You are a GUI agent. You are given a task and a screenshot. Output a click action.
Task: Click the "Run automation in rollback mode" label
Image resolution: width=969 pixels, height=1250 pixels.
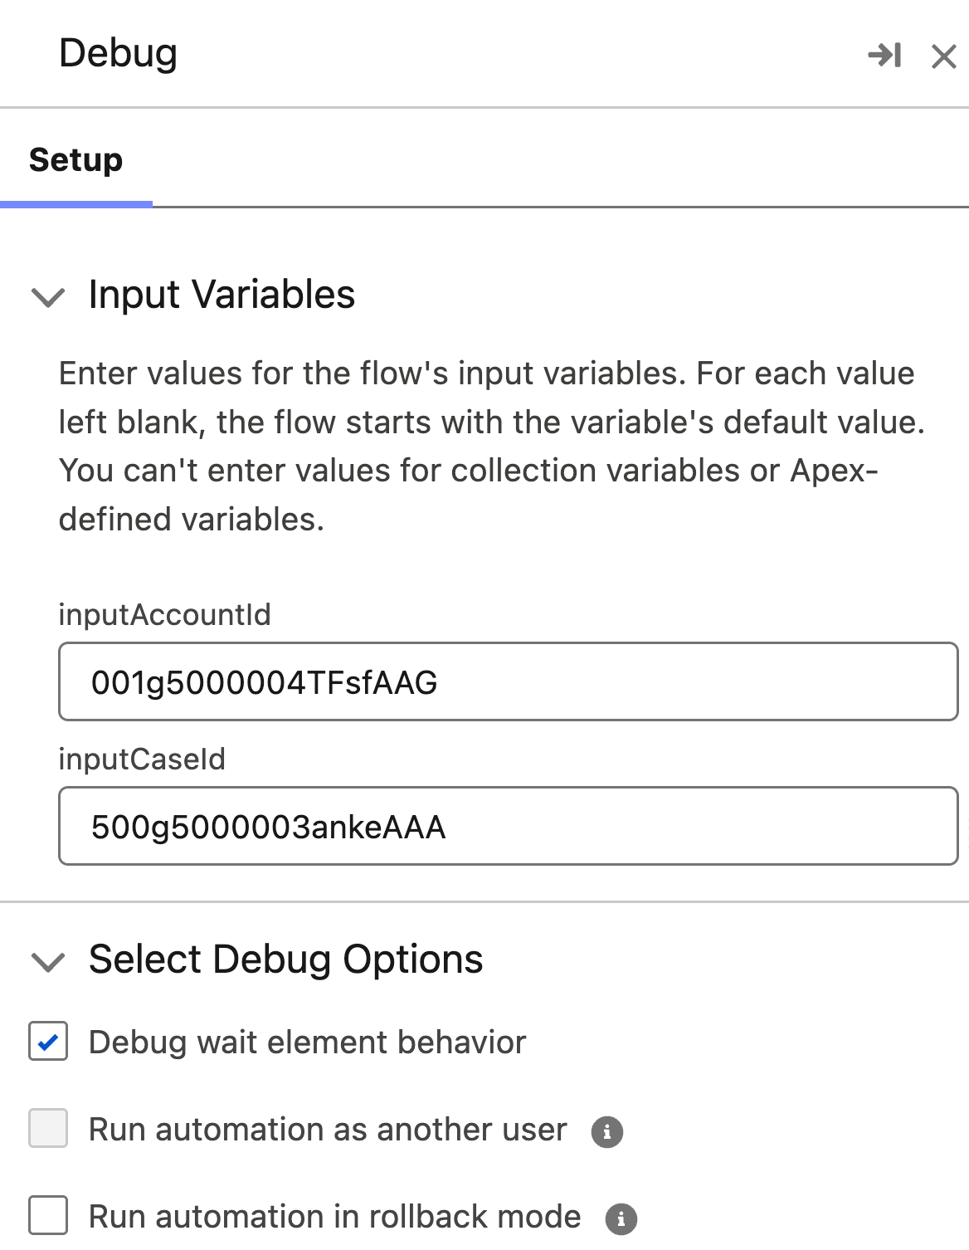click(x=334, y=1217)
